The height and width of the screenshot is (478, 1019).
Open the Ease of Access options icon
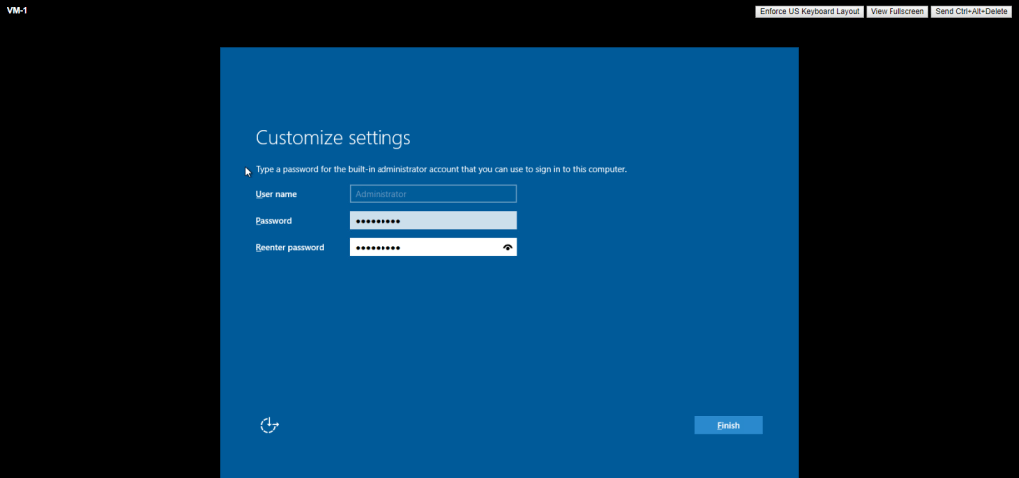[x=269, y=425]
